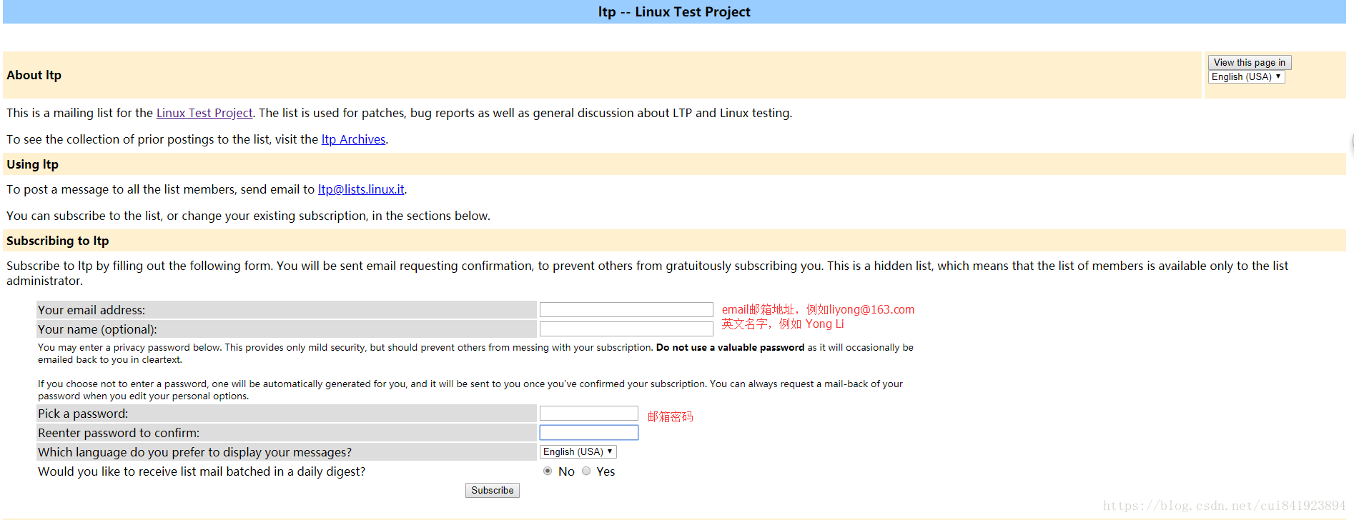Click the 'ltp -- Linux Test Project' title
This screenshot has height=520, width=1354.
[674, 12]
